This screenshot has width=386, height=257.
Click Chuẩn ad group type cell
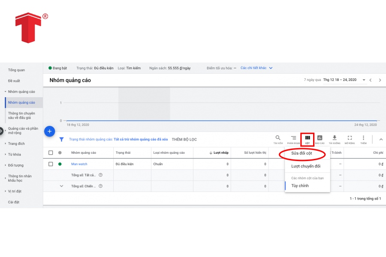[x=158, y=164]
